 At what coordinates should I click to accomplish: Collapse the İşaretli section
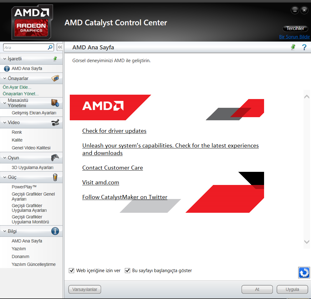(5, 59)
